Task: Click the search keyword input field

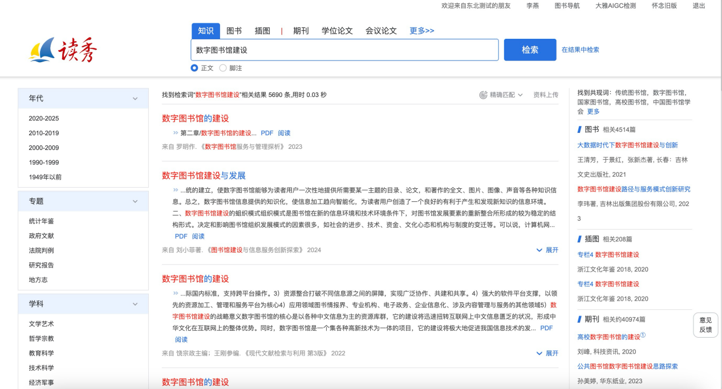Action: (x=344, y=50)
